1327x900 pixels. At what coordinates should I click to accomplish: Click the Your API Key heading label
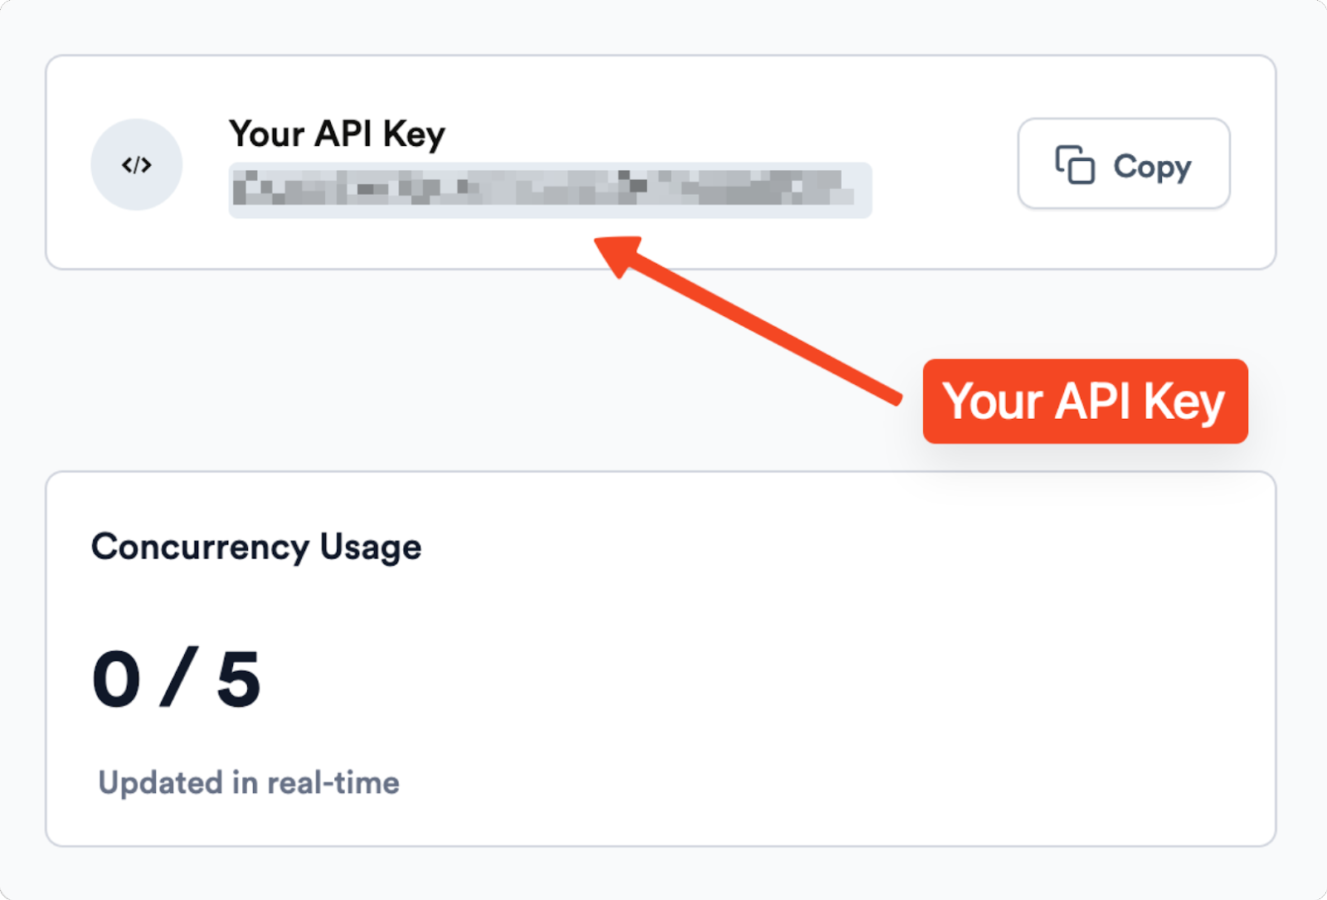click(x=338, y=134)
